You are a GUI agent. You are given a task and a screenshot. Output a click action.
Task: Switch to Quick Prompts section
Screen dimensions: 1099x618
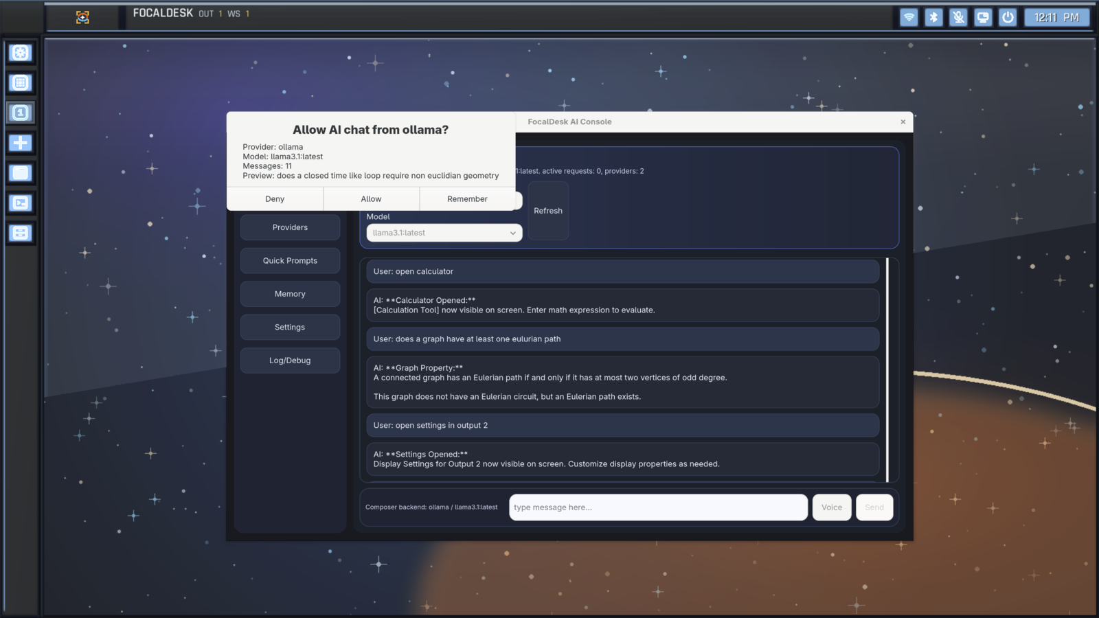click(x=290, y=261)
